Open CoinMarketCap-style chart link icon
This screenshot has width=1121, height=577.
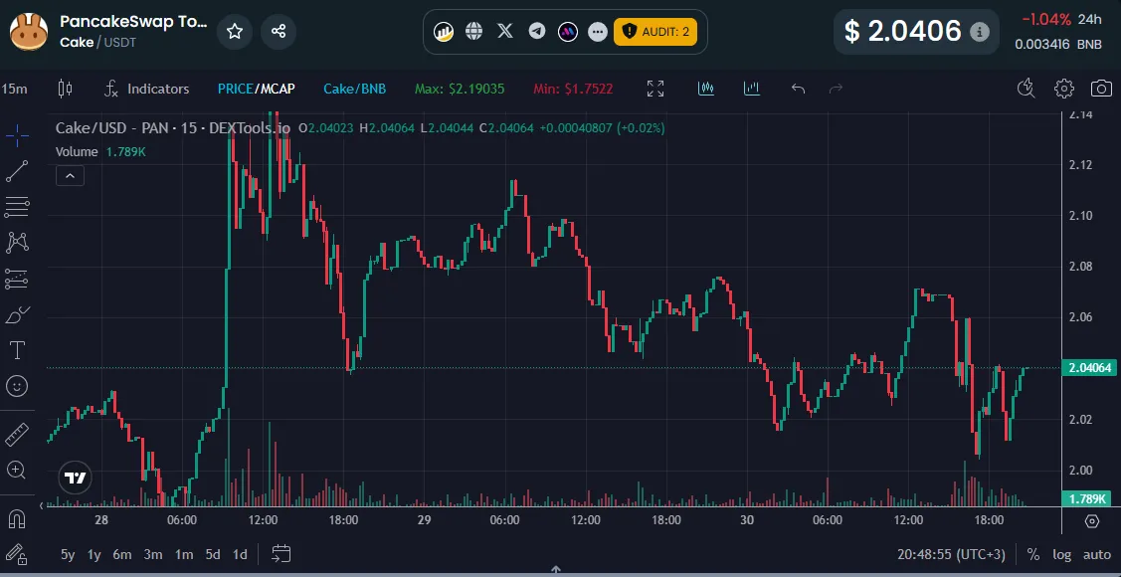coord(444,32)
